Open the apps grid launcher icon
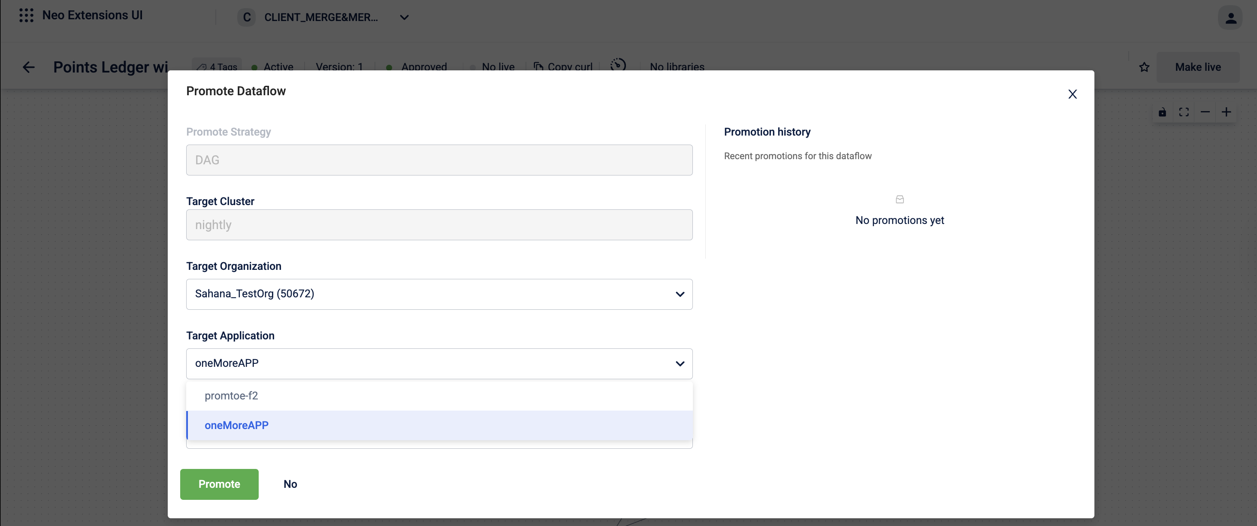 tap(26, 15)
